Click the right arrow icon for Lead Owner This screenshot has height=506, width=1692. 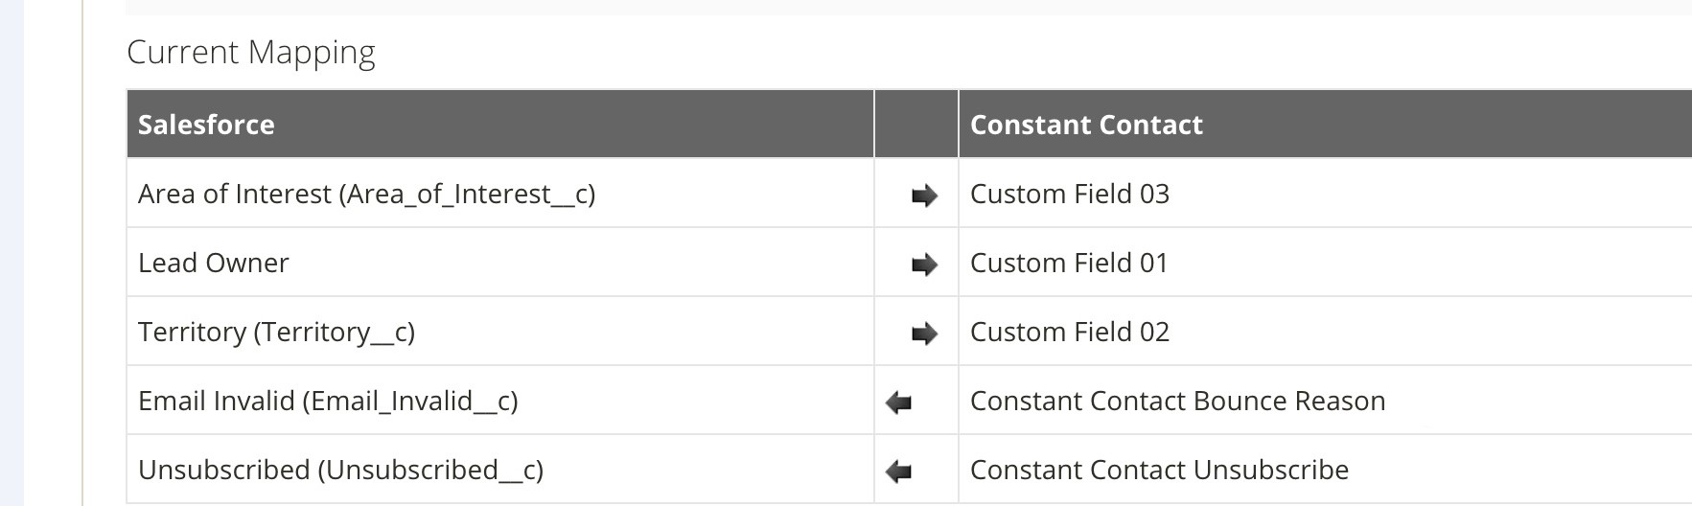click(x=924, y=264)
